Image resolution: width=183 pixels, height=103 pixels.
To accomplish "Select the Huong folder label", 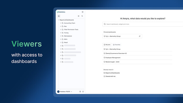I will click(x=66, y=33).
